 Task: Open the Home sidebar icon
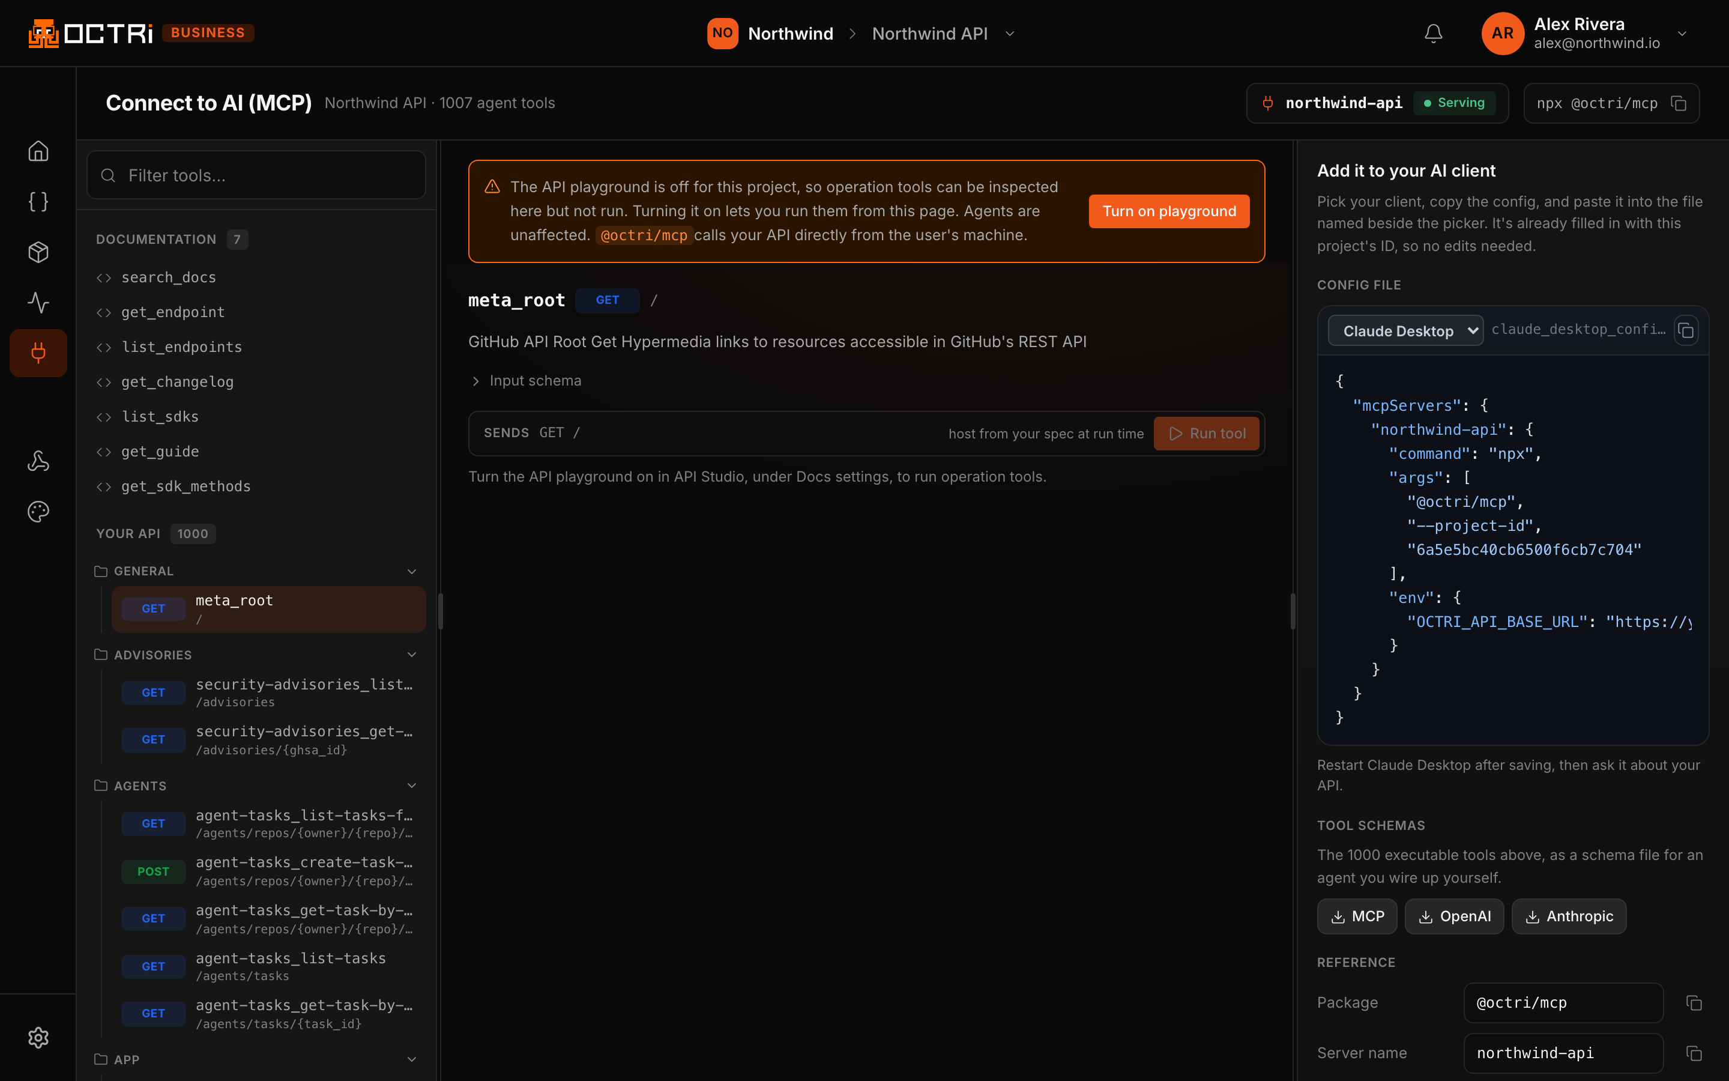tap(38, 151)
